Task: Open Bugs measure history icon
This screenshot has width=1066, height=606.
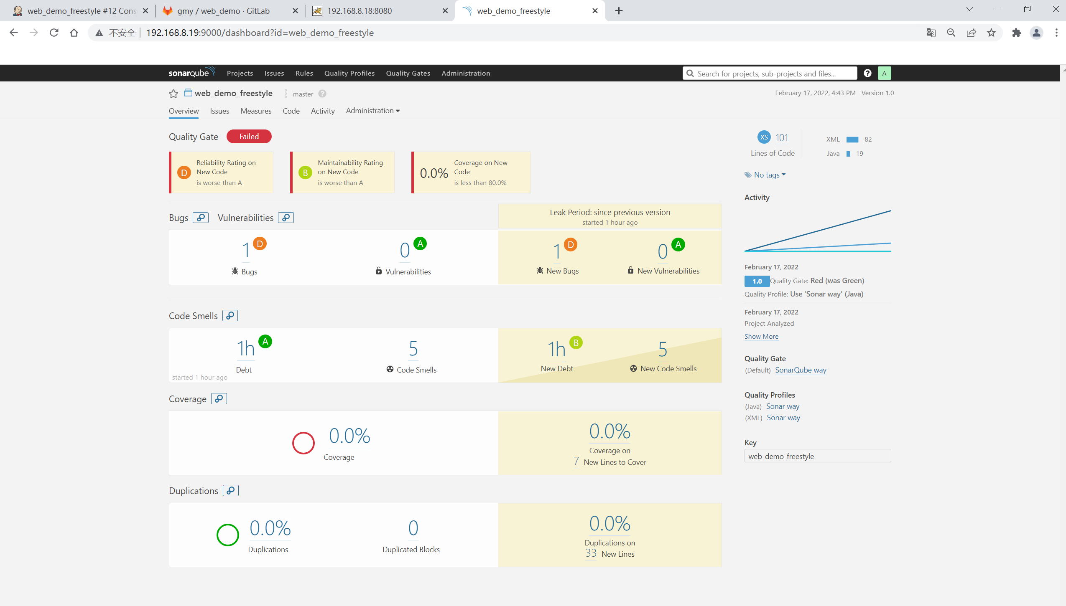Action: pyautogui.click(x=201, y=218)
